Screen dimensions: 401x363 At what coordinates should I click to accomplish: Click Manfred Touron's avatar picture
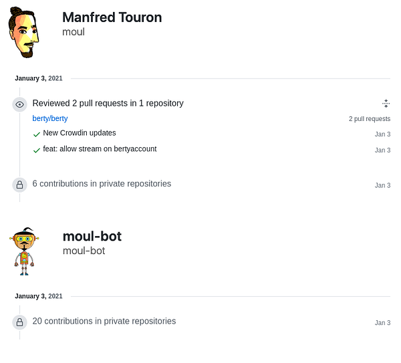click(24, 32)
